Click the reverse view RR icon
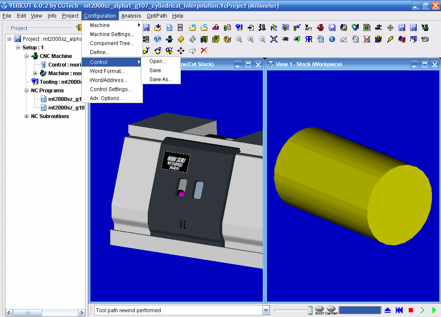Image resolution: width=441 pixels, height=317 pixels. tap(308, 39)
